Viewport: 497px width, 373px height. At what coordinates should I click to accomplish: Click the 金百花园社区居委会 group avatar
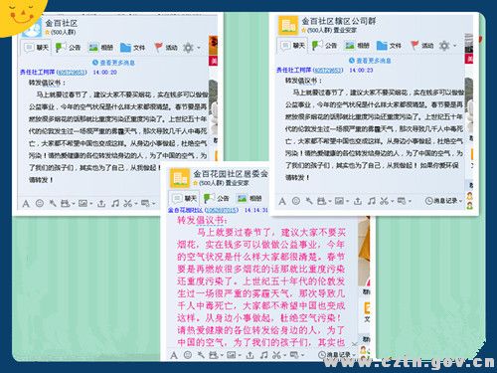(180, 178)
